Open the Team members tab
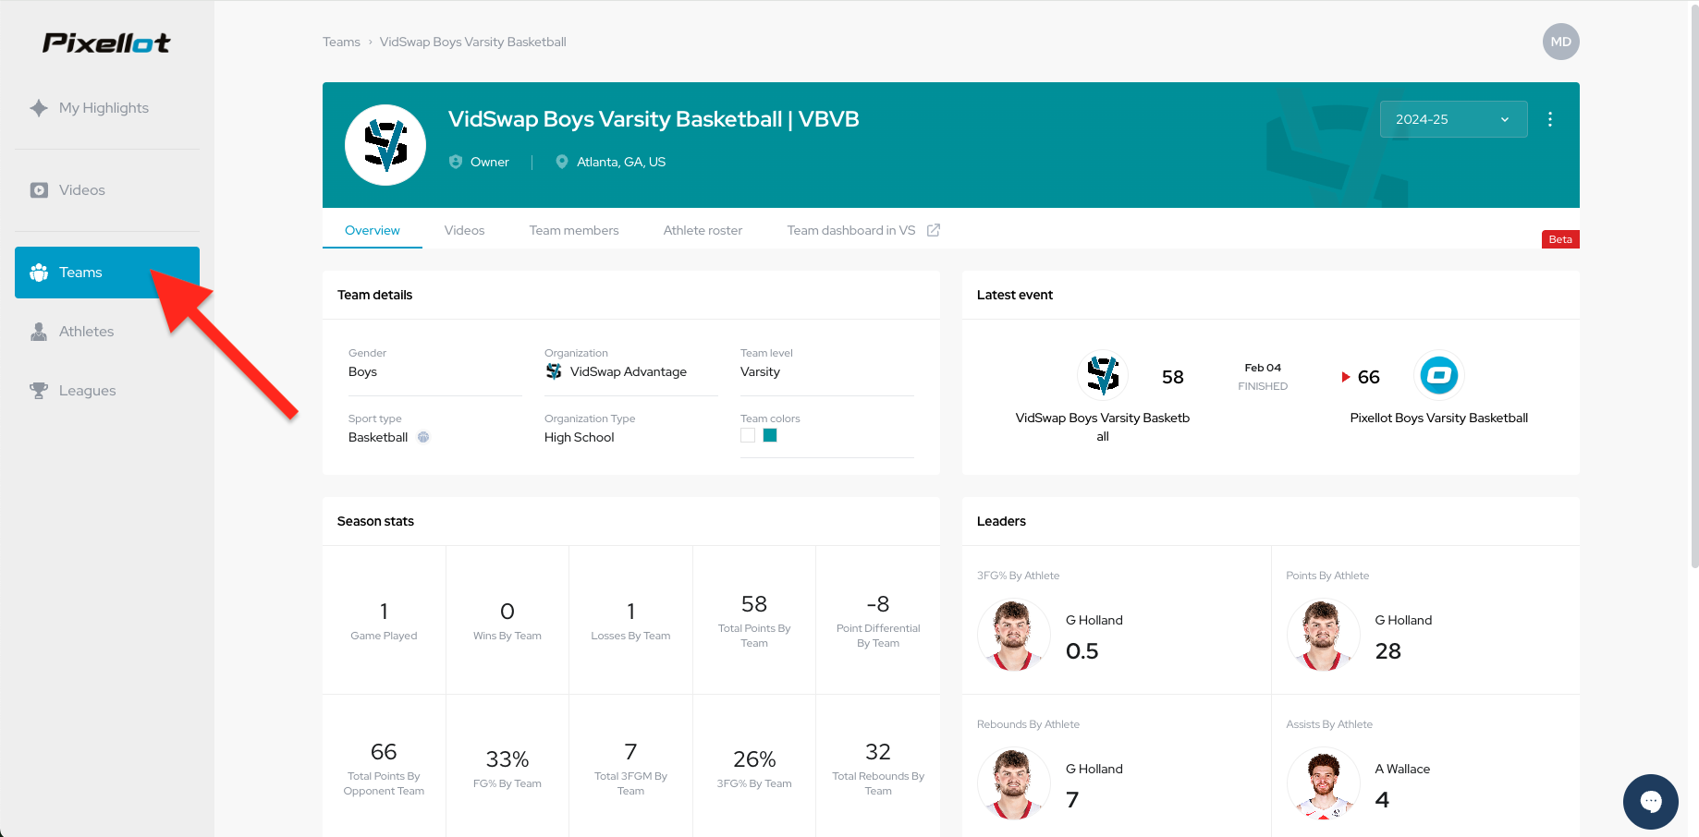1699x837 pixels. pos(574,230)
